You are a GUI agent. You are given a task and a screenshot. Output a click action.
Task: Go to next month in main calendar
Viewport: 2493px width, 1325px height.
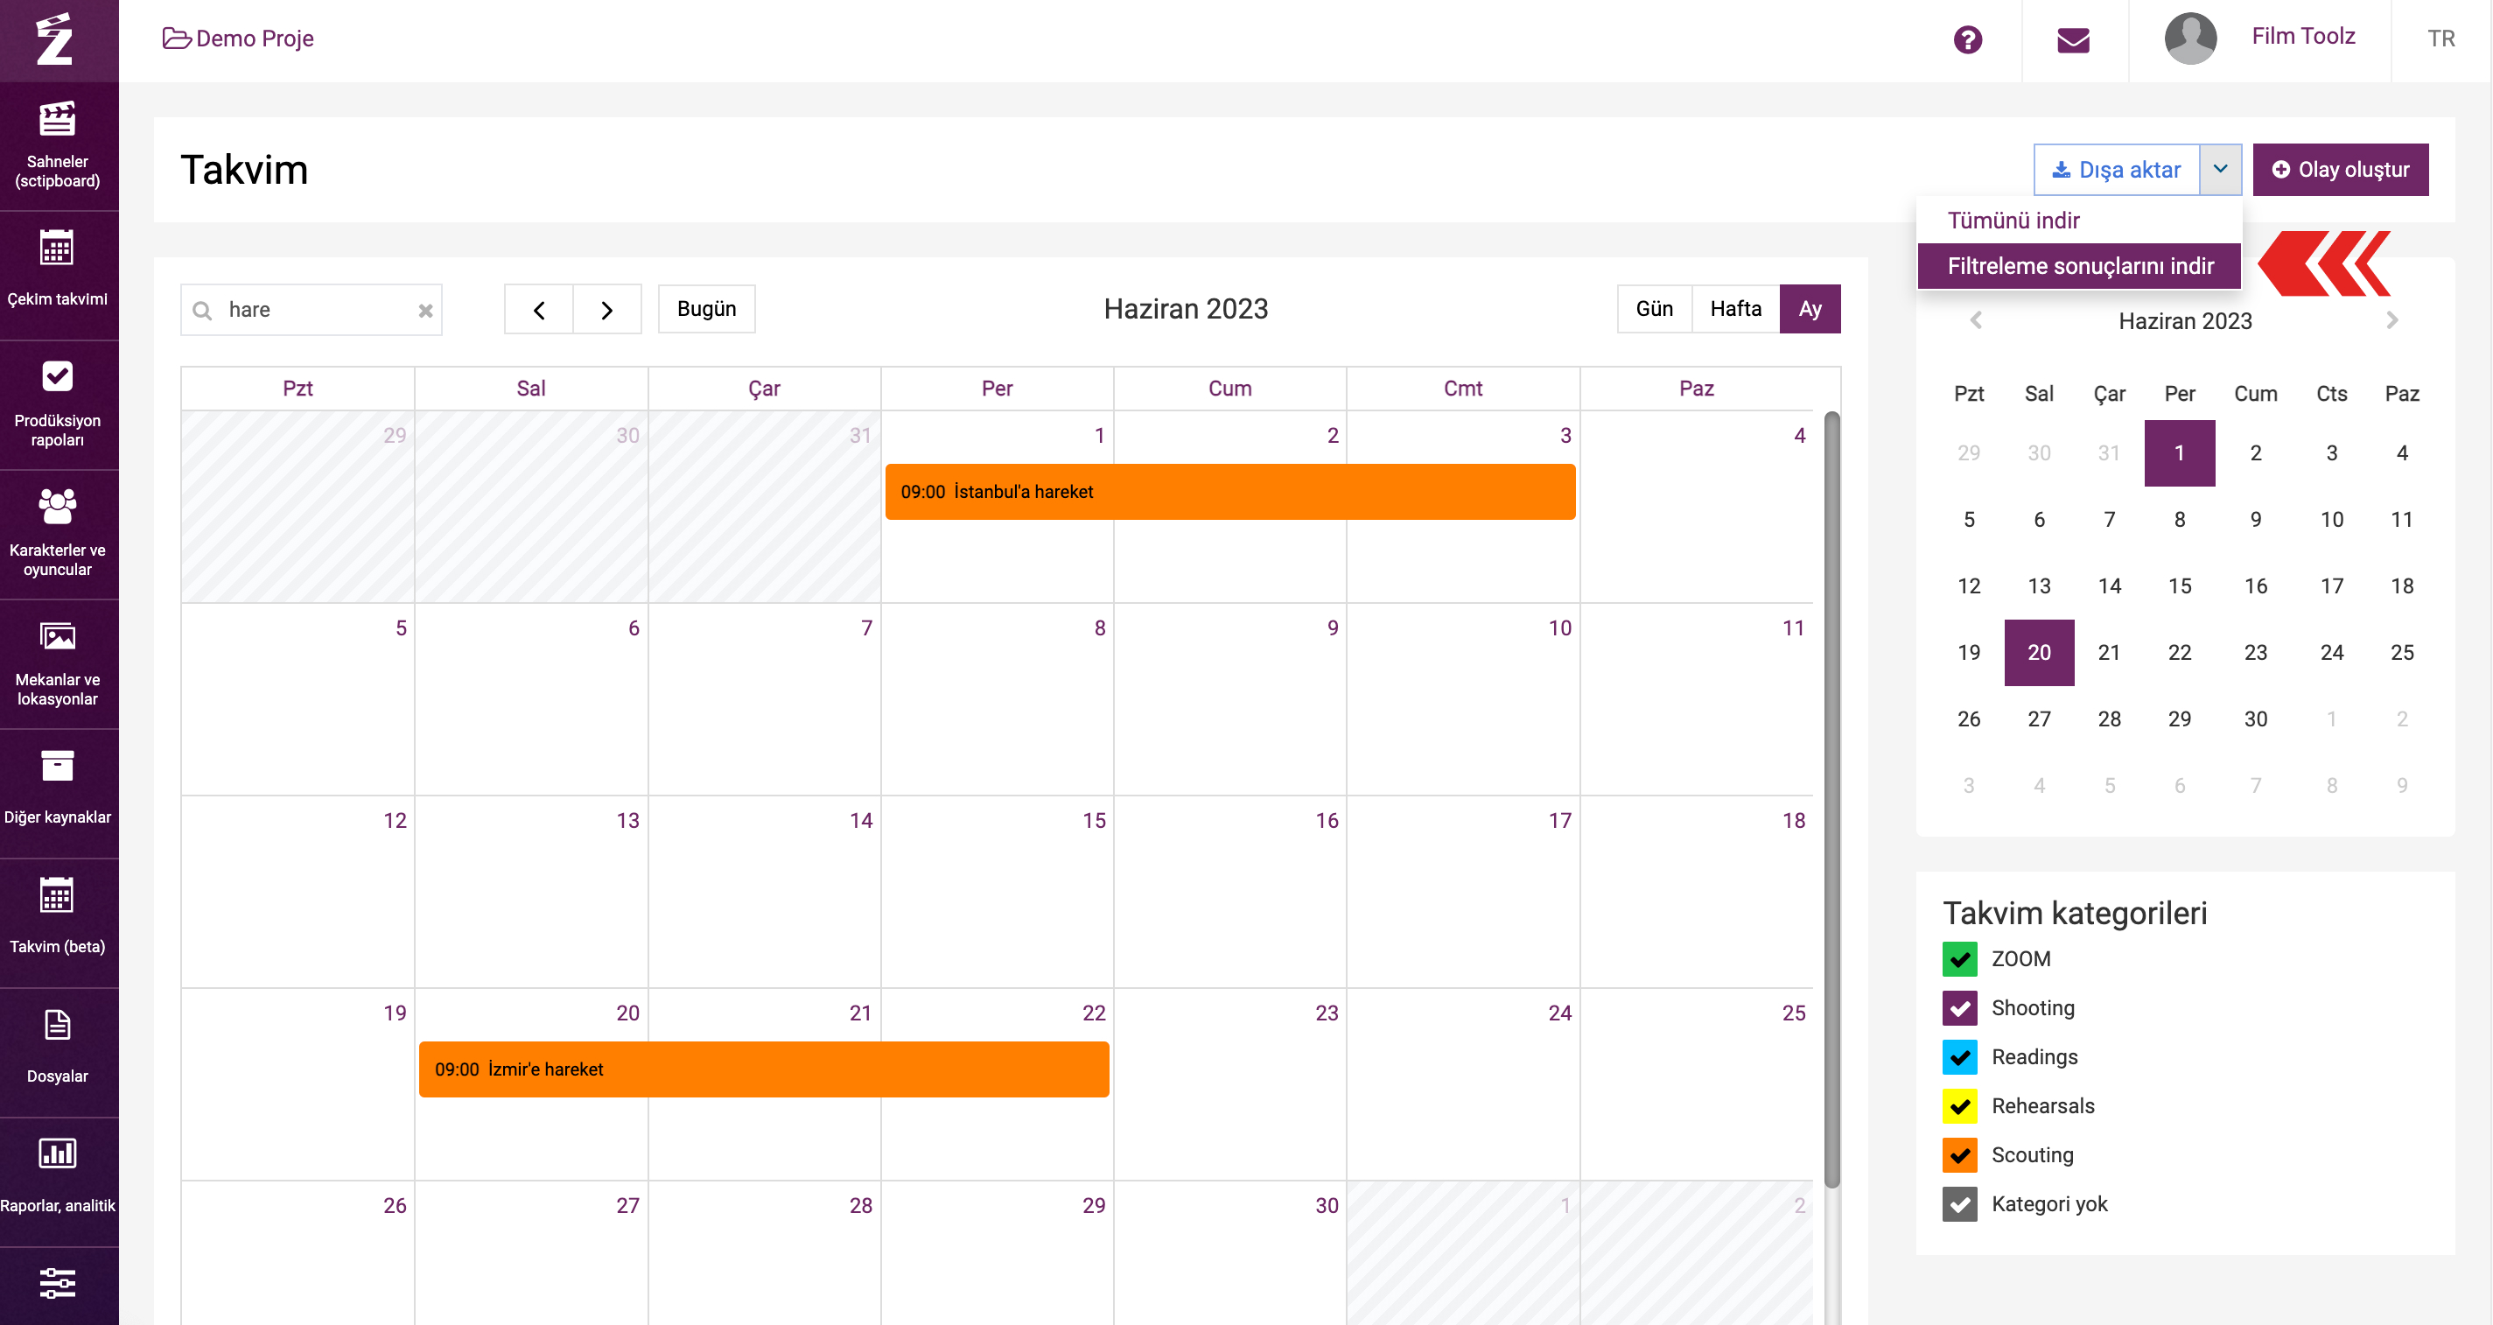tap(606, 310)
